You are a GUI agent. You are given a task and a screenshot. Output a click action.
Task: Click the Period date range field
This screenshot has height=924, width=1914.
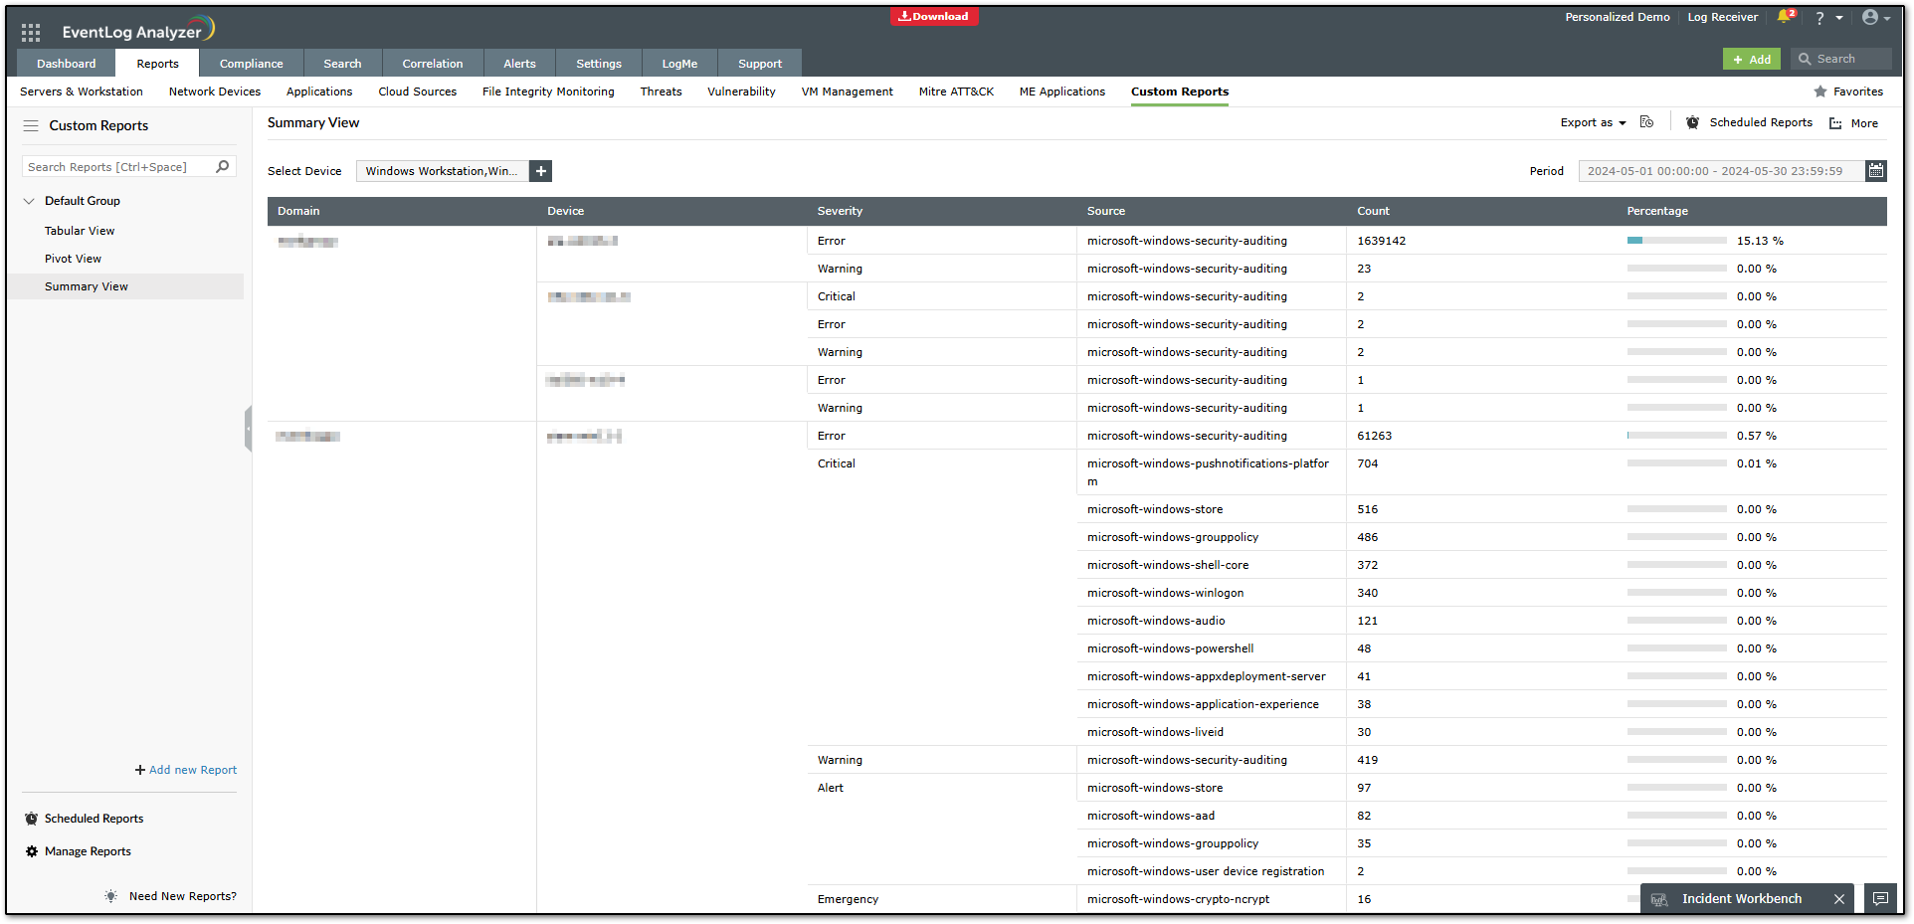[1721, 171]
